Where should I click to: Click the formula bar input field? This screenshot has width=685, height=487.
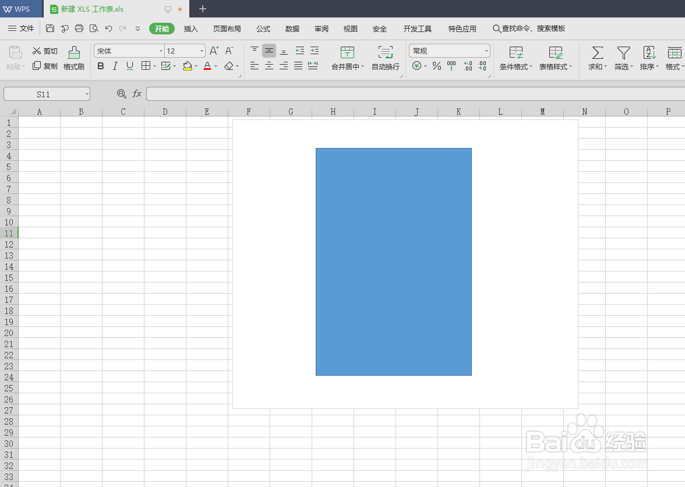415,93
